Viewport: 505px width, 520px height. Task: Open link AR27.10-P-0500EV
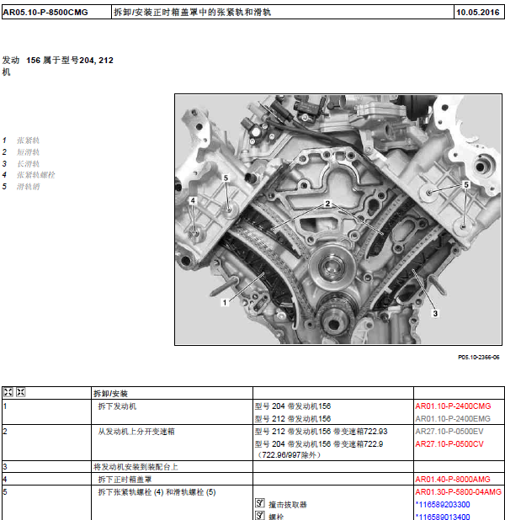point(449,432)
